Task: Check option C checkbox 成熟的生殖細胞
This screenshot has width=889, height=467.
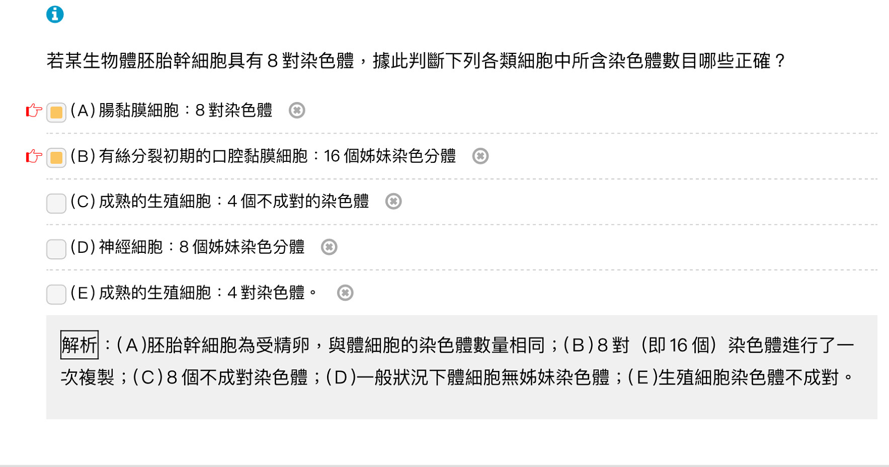Action: (x=56, y=203)
